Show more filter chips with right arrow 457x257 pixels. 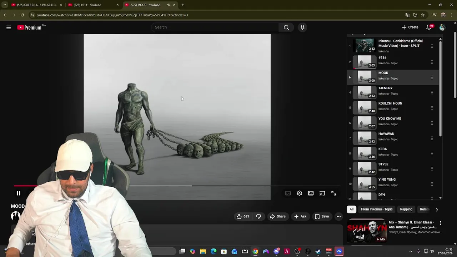point(436,210)
